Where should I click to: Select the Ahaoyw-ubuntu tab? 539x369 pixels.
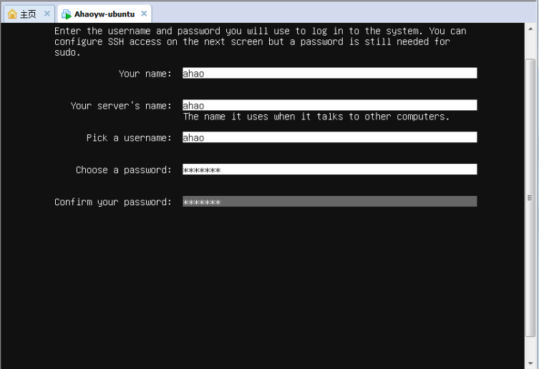pos(104,14)
